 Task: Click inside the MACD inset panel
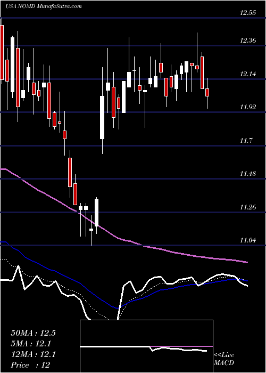(146, 346)
